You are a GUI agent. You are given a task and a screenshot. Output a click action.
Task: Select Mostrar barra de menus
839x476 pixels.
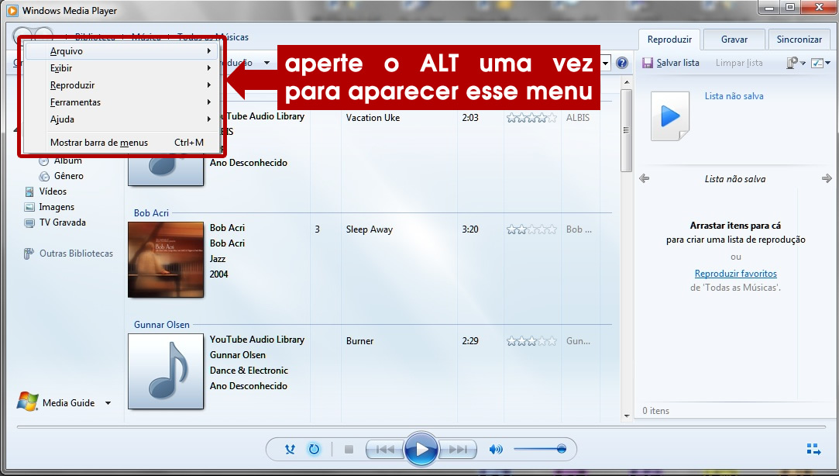(x=101, y=143)
